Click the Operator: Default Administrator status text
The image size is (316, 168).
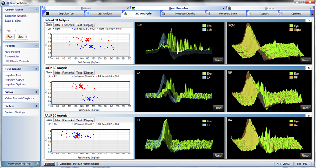click(x=79, y=164)
